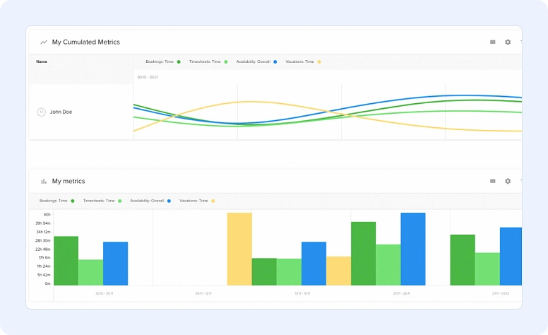Toggle Vacations: Time in cumulated chart legend
The width and height of the screenshot is (548, 335).
click(303, 62)
